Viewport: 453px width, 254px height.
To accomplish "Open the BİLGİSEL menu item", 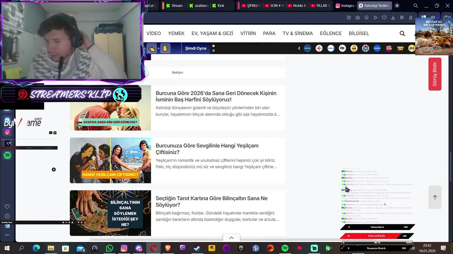I will pyautogui.click(x=359, y=34).
